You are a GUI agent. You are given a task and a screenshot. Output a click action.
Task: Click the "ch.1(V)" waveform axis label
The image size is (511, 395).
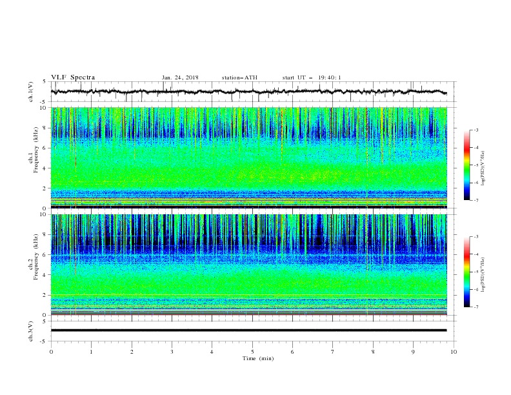pos(31,92)
